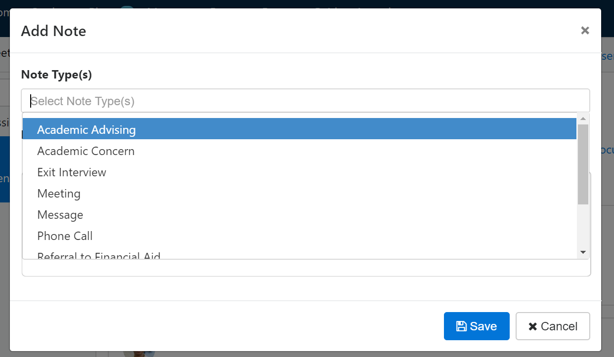Click the X icon on Cancel button
Image resolution: width=614 pixels, height=357 pixels.
tap(532, 326)
